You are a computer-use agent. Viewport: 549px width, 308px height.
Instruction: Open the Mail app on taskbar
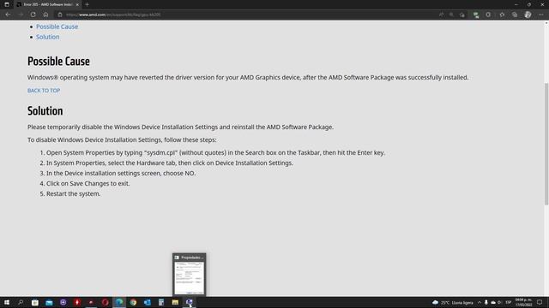pos(49,302)
